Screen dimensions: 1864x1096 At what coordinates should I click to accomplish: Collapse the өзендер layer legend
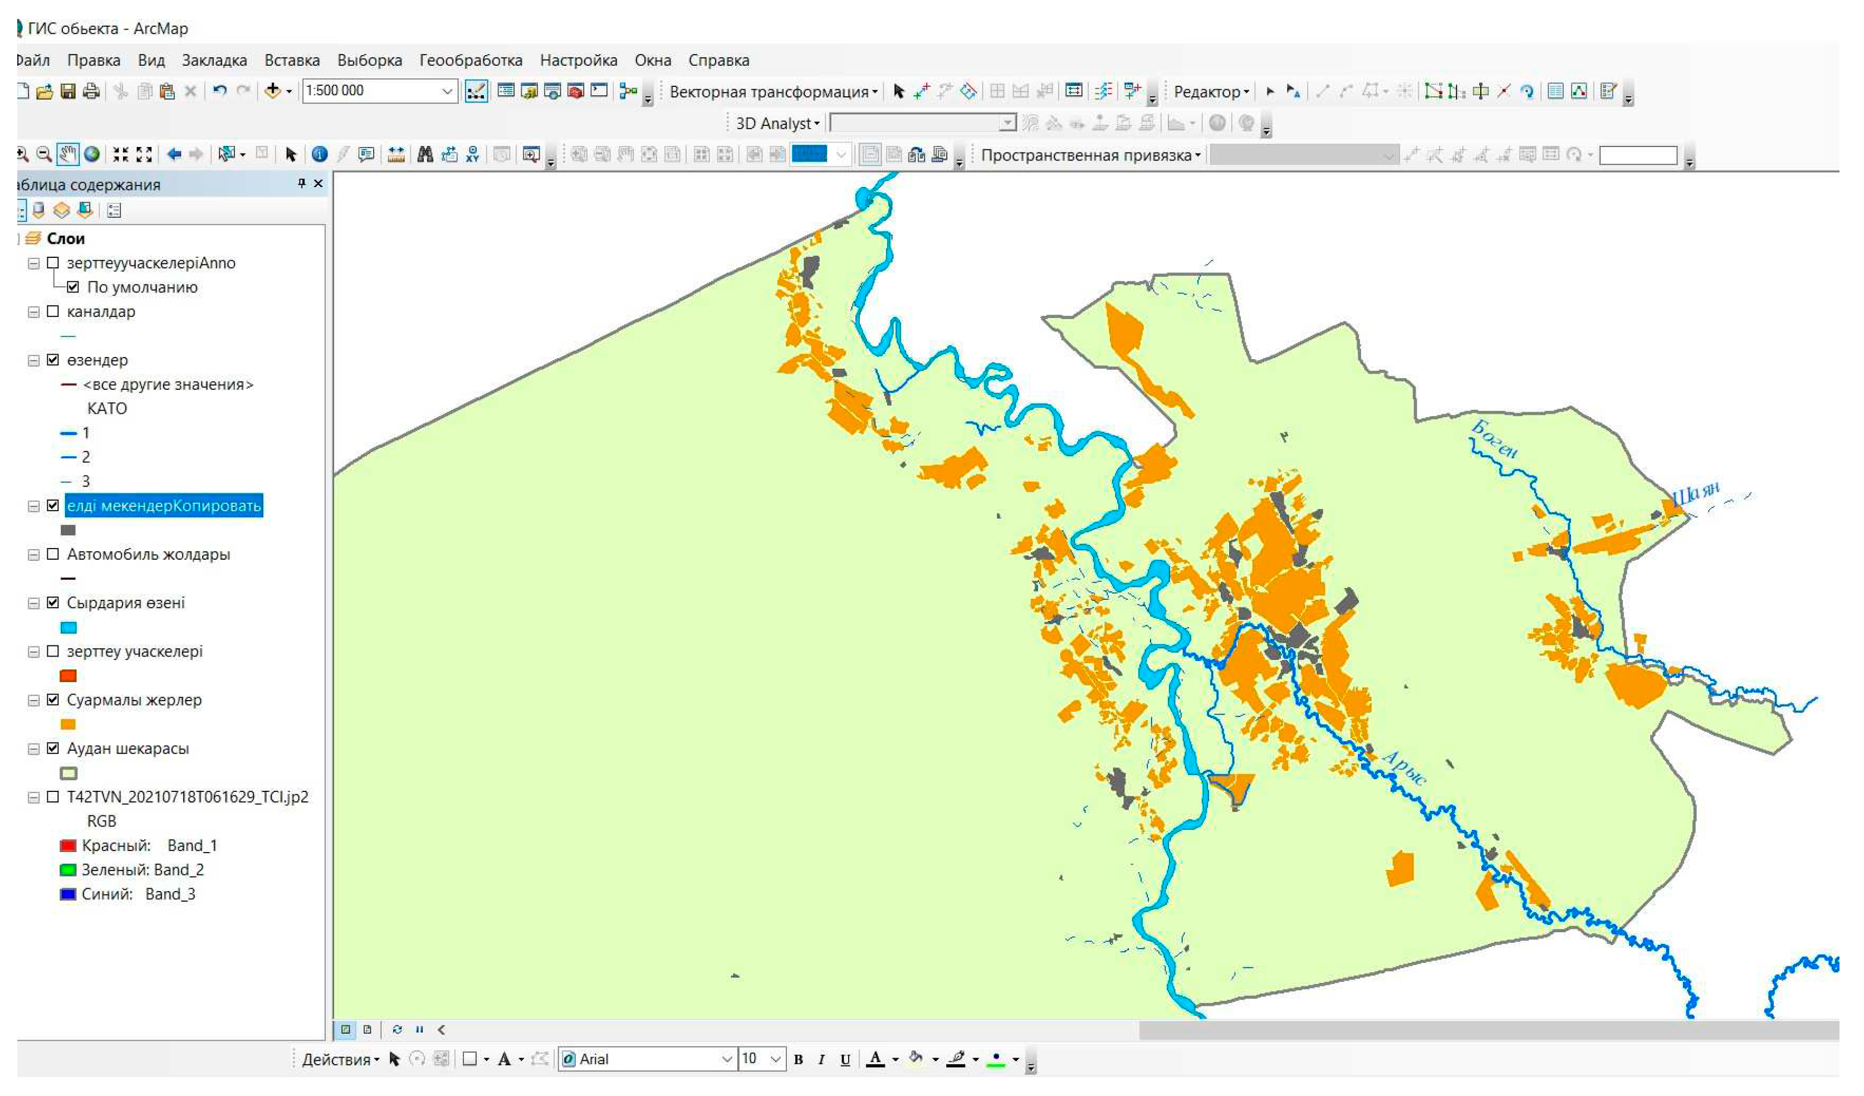(x=33, y=361)
